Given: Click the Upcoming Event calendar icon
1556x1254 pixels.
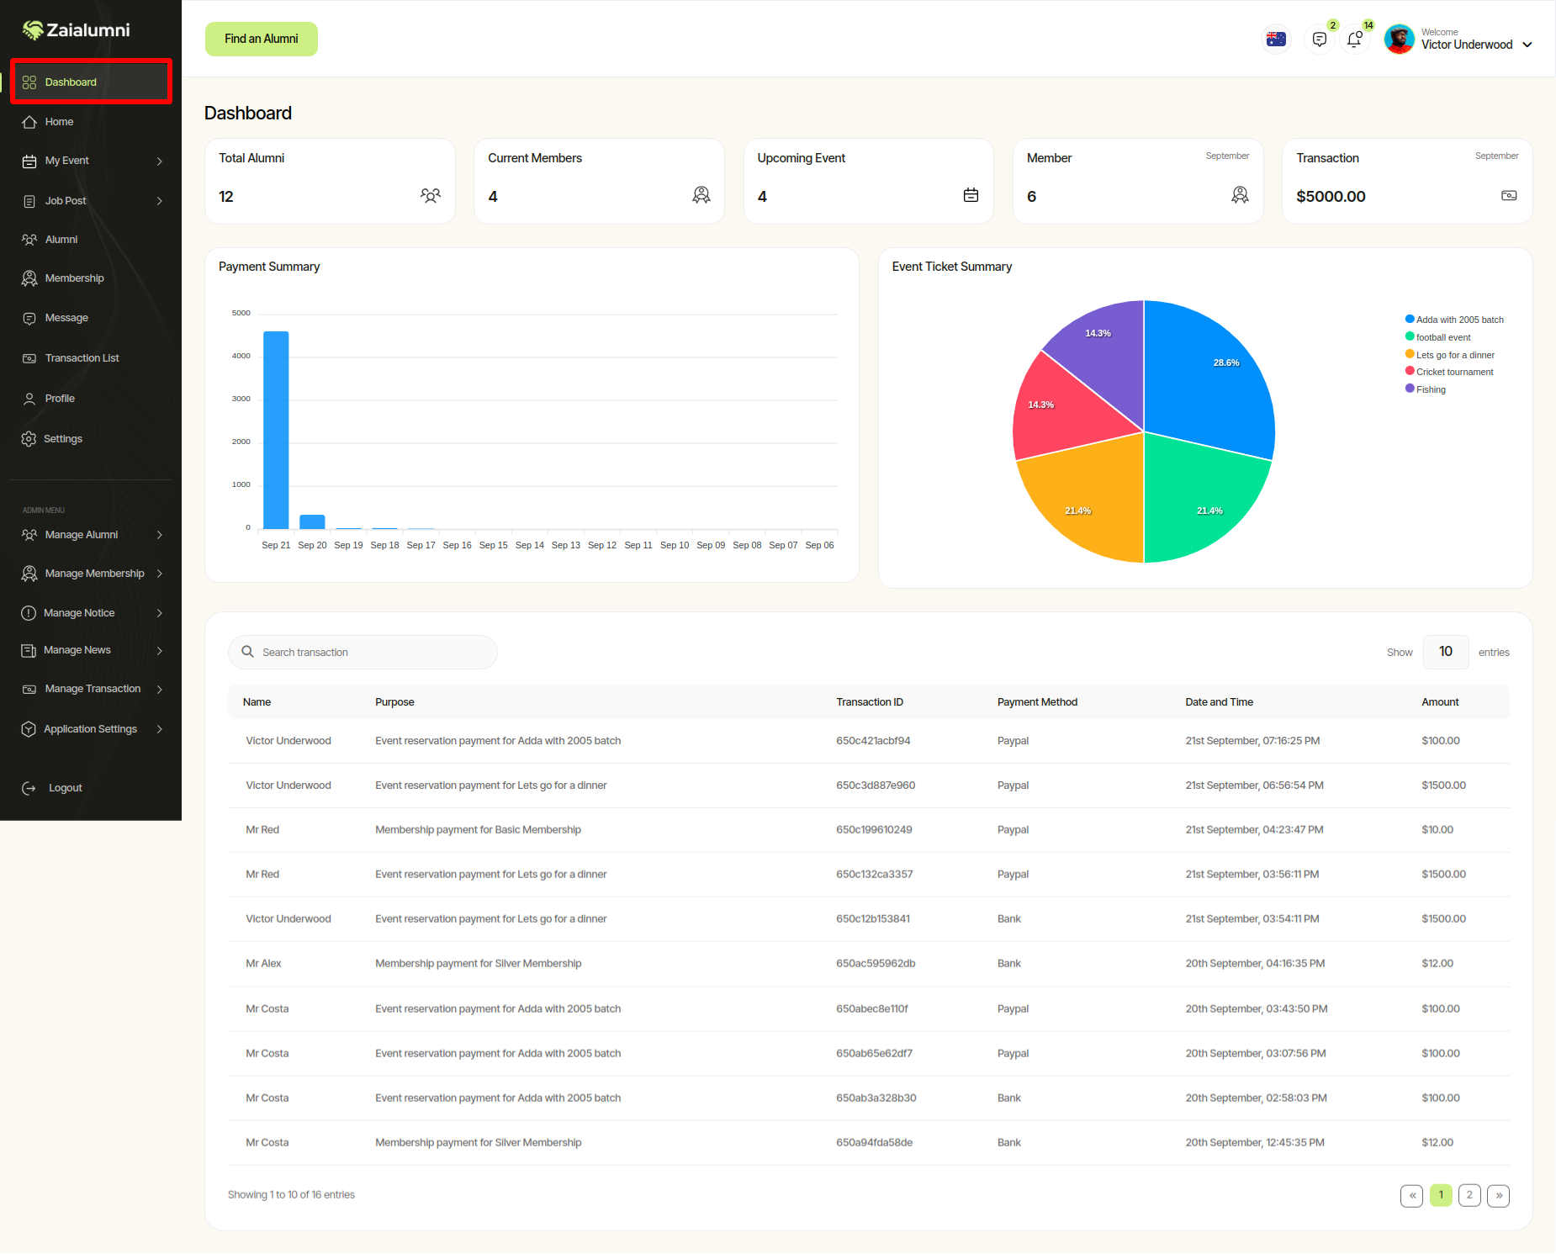Looking at the screenshot, I should click(x=971, y=195).
